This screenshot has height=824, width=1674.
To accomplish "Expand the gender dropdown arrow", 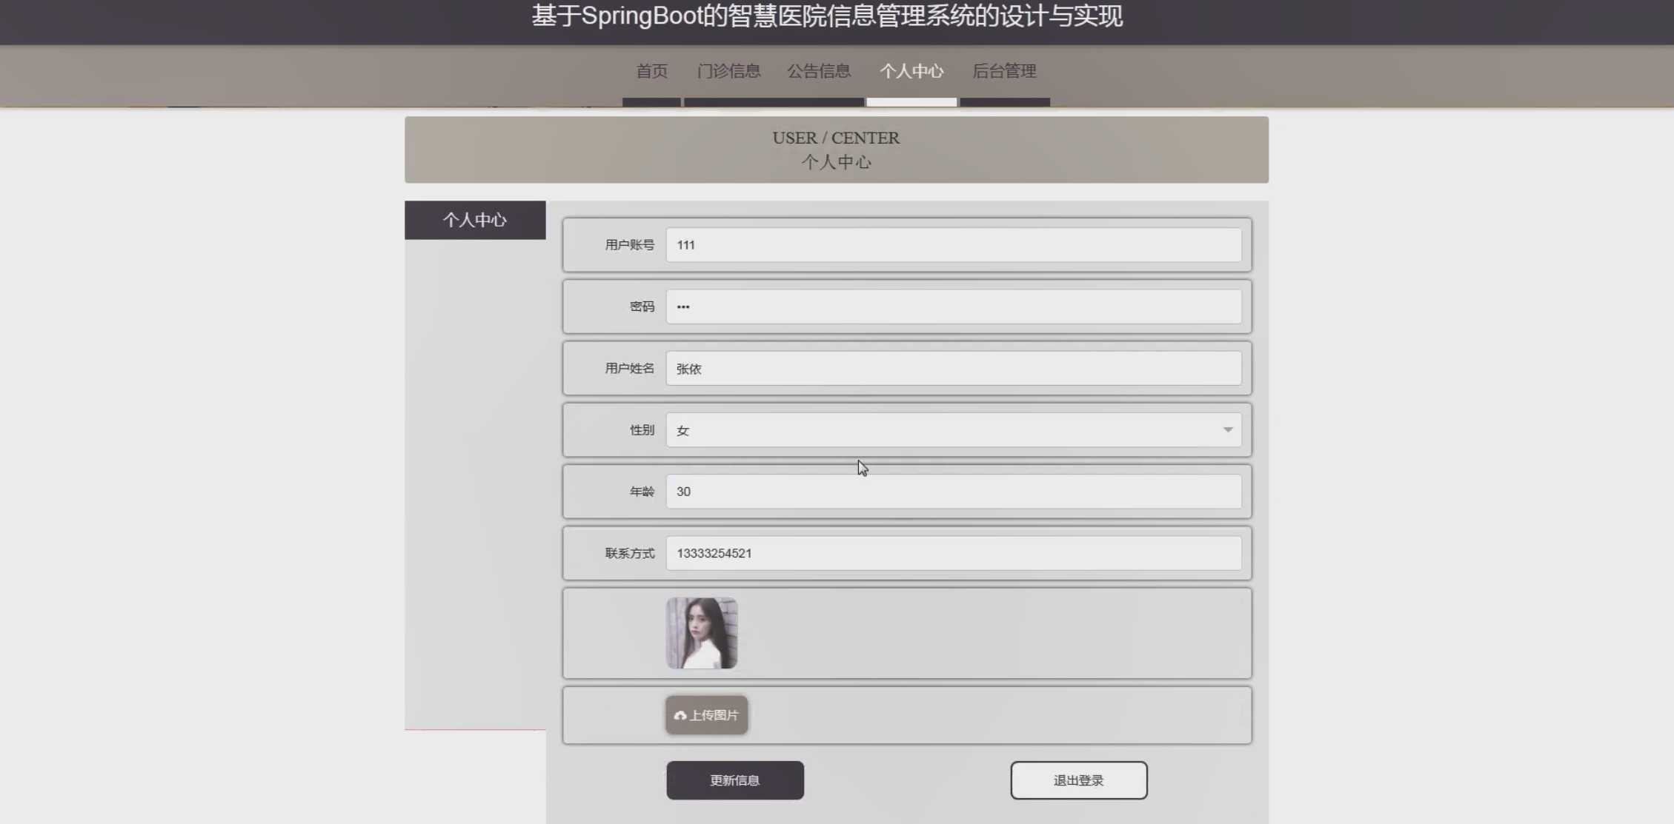I will (x=1227, y=430).
